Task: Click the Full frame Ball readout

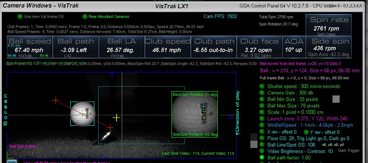Action: click(304, 78)
